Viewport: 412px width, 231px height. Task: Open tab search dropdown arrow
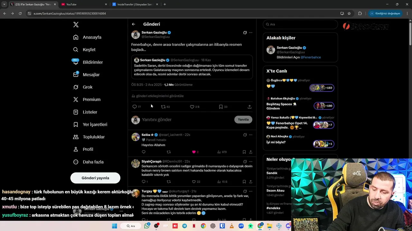4,4
